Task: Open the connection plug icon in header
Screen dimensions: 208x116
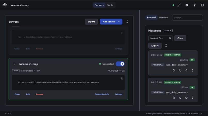Action: [x=179, y=5]
